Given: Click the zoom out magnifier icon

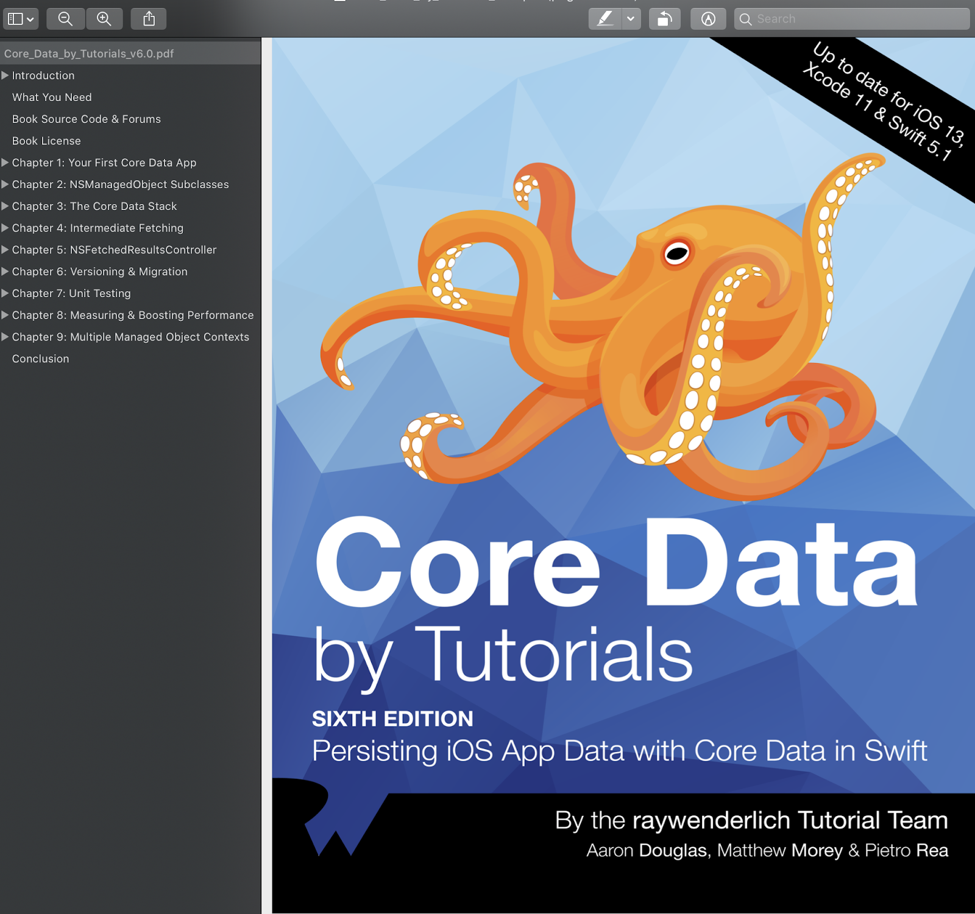Looking at the screenshot, I should pyautogui.click(x=65, y=19).
